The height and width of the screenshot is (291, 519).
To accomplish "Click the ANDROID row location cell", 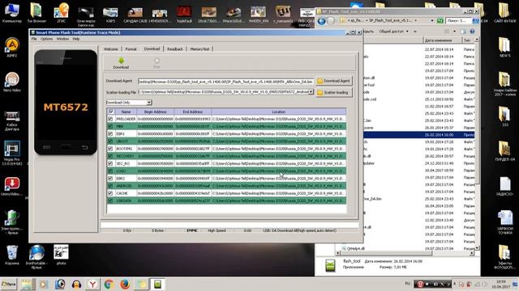I will 279,186.
